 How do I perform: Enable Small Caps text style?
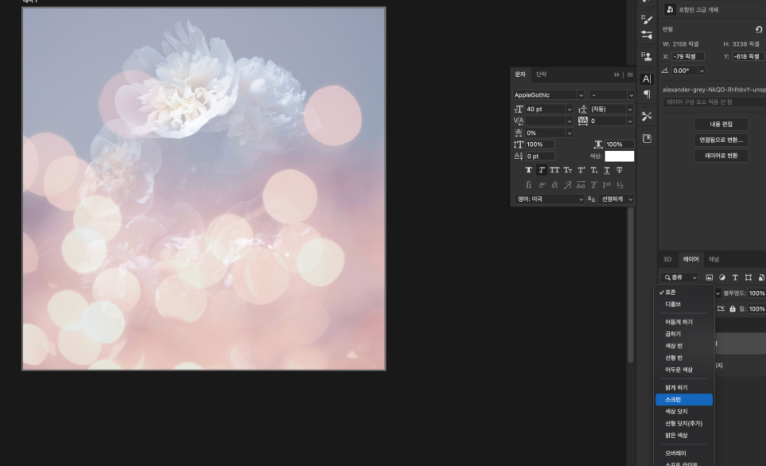[568, 170]
